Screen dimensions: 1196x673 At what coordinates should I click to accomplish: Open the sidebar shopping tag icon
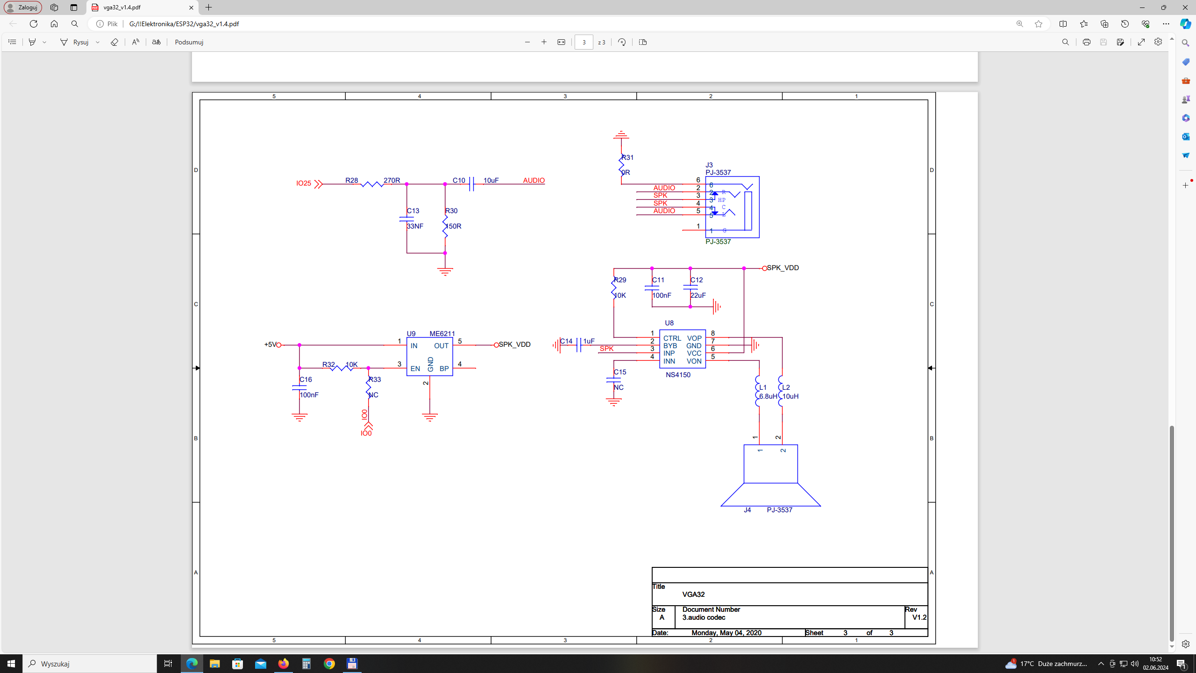pos(1186,62)
